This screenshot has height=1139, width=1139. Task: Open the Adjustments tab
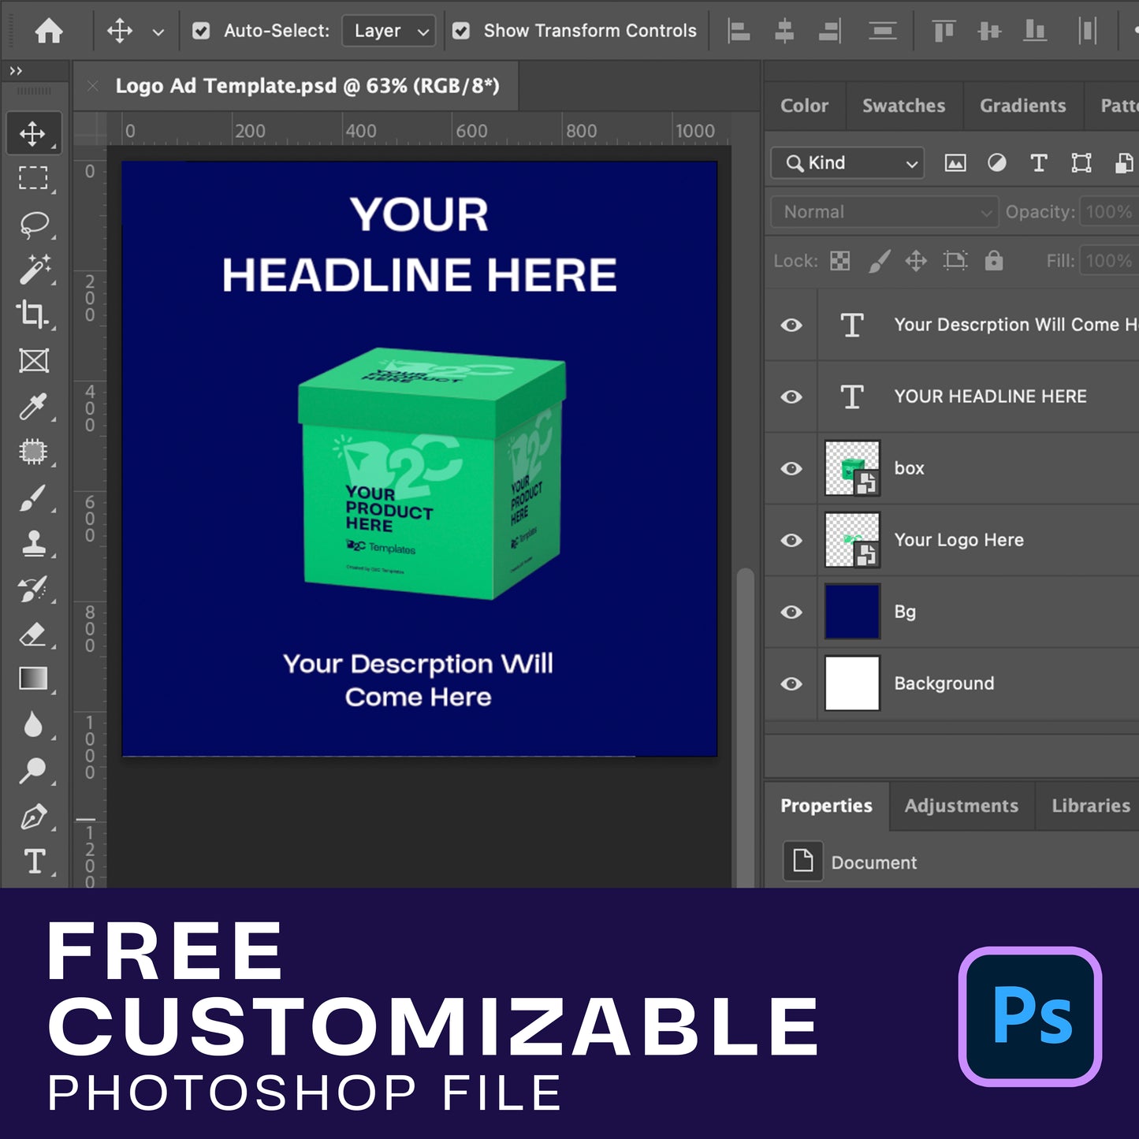point(961,806)
